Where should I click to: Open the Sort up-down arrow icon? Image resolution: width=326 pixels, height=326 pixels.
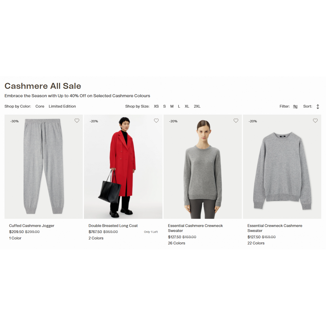click(x=318, y=106)
